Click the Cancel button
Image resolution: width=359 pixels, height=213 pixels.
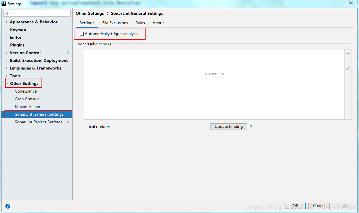click(x=319, y=206)
